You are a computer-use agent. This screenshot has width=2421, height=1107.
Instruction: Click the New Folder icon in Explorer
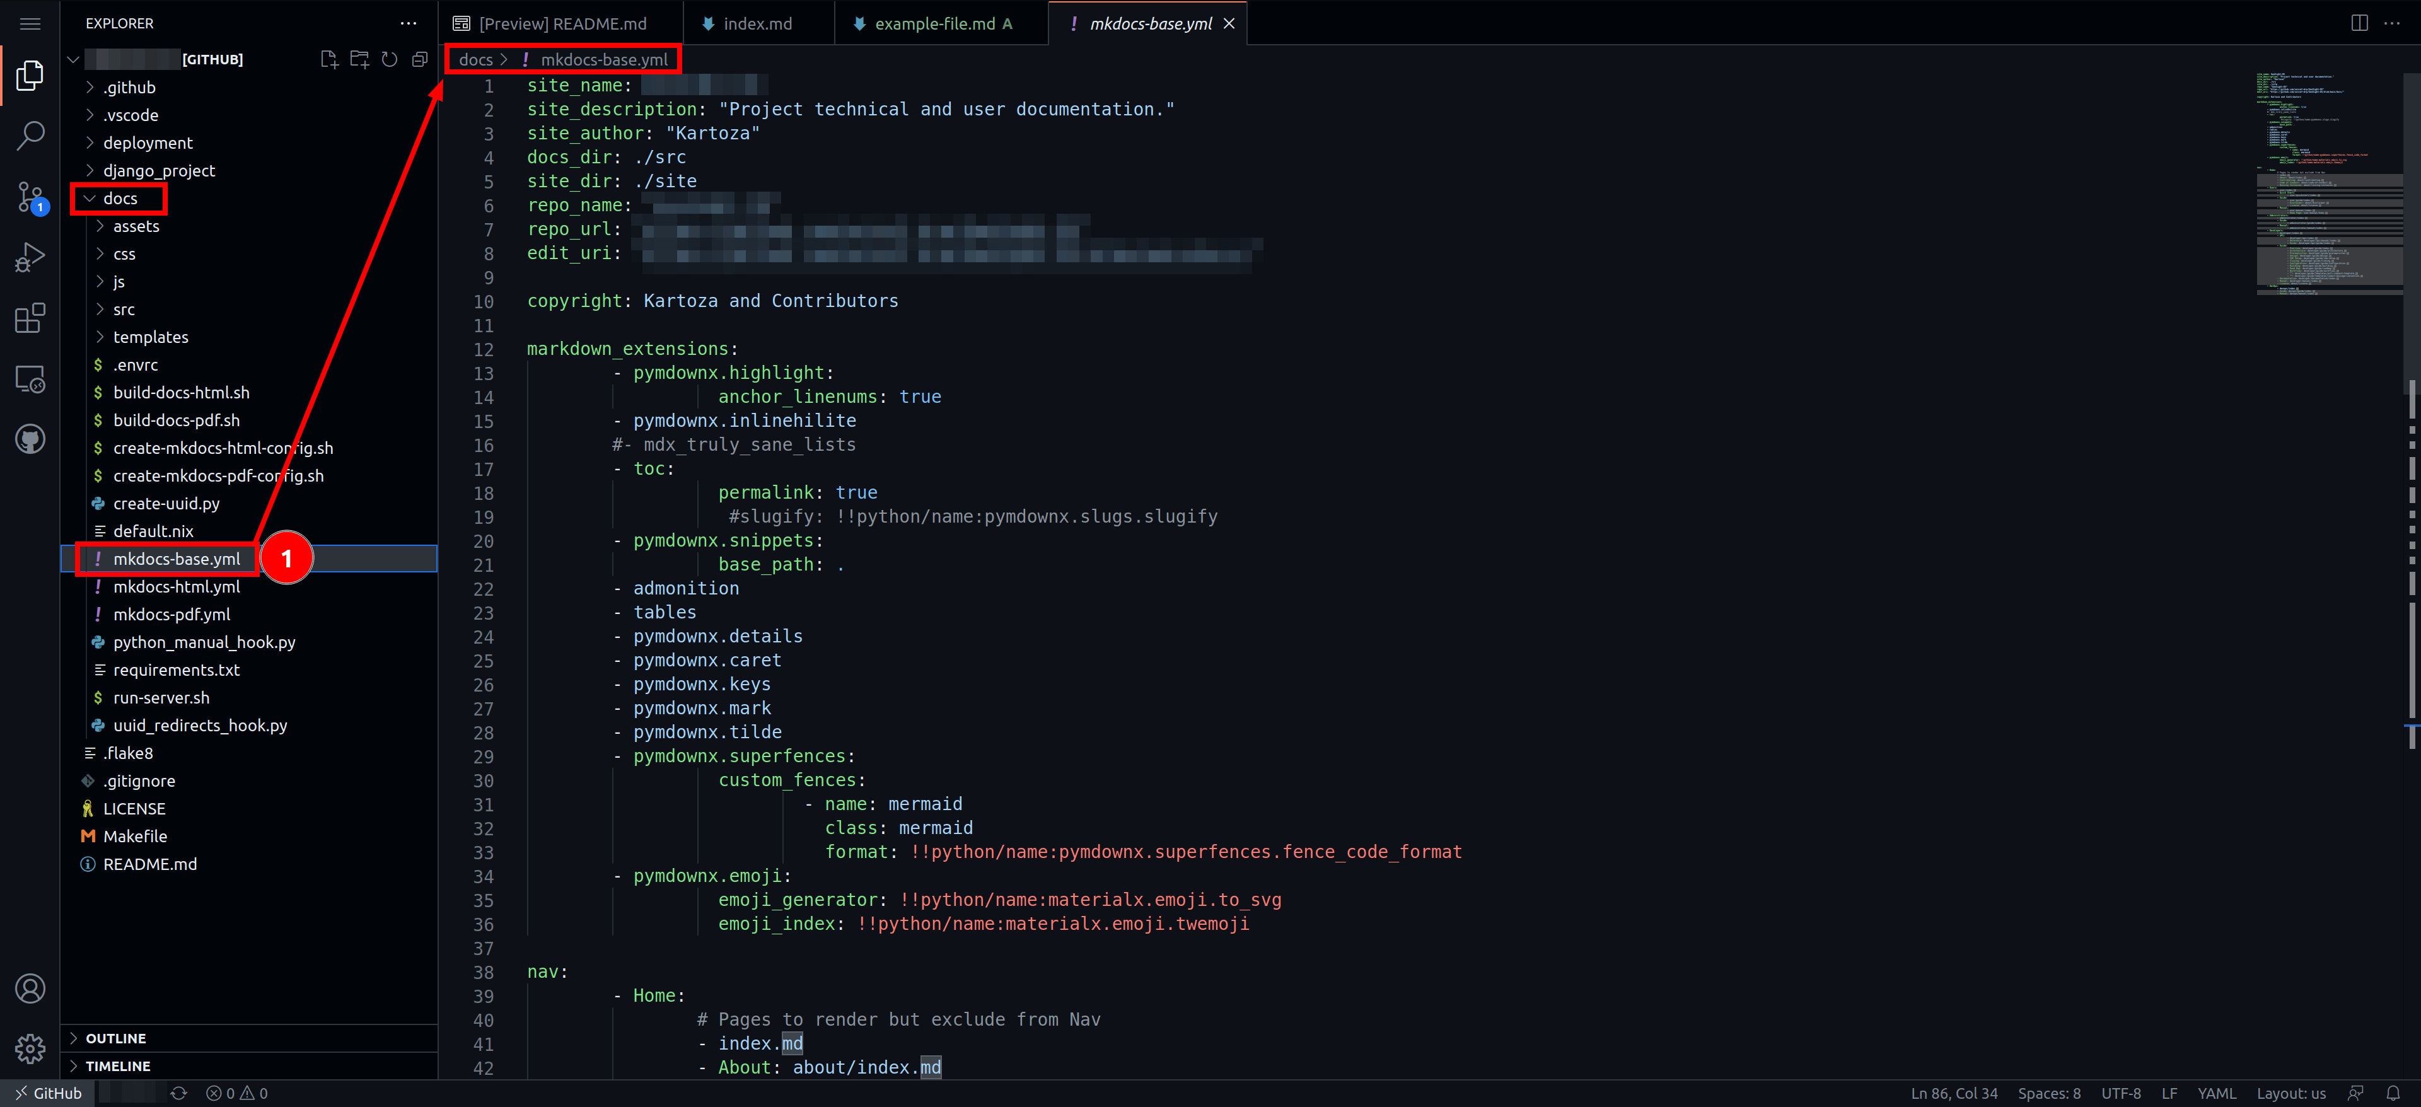click(359, 59)
